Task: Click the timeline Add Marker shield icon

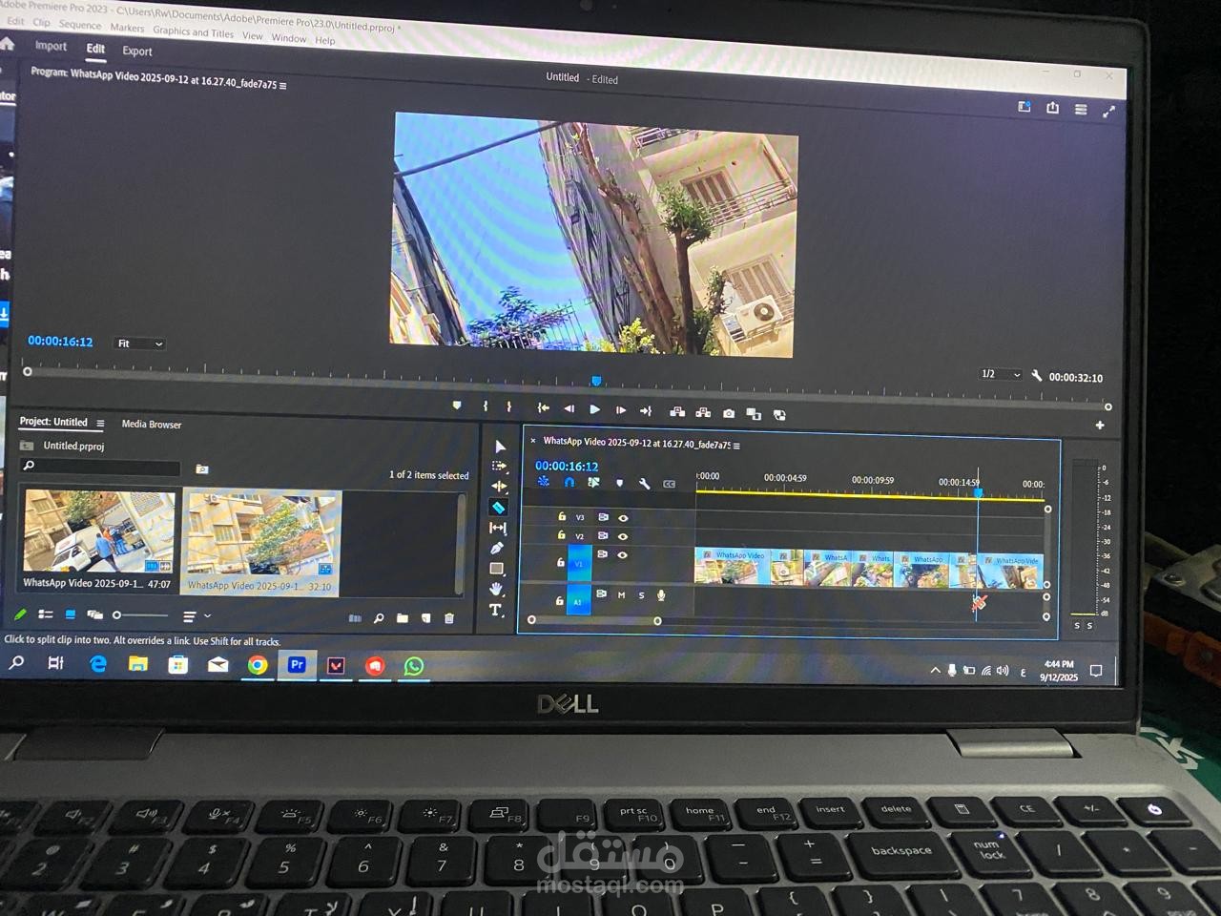Action: pyautogui.click(x=619, y=483)
